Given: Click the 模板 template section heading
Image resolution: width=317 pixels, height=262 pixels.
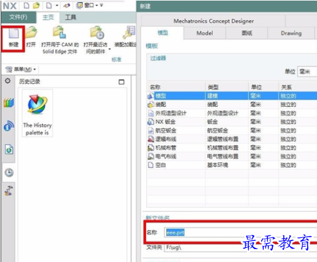Looking at the screenshot, I should click(x=151, y=46).
